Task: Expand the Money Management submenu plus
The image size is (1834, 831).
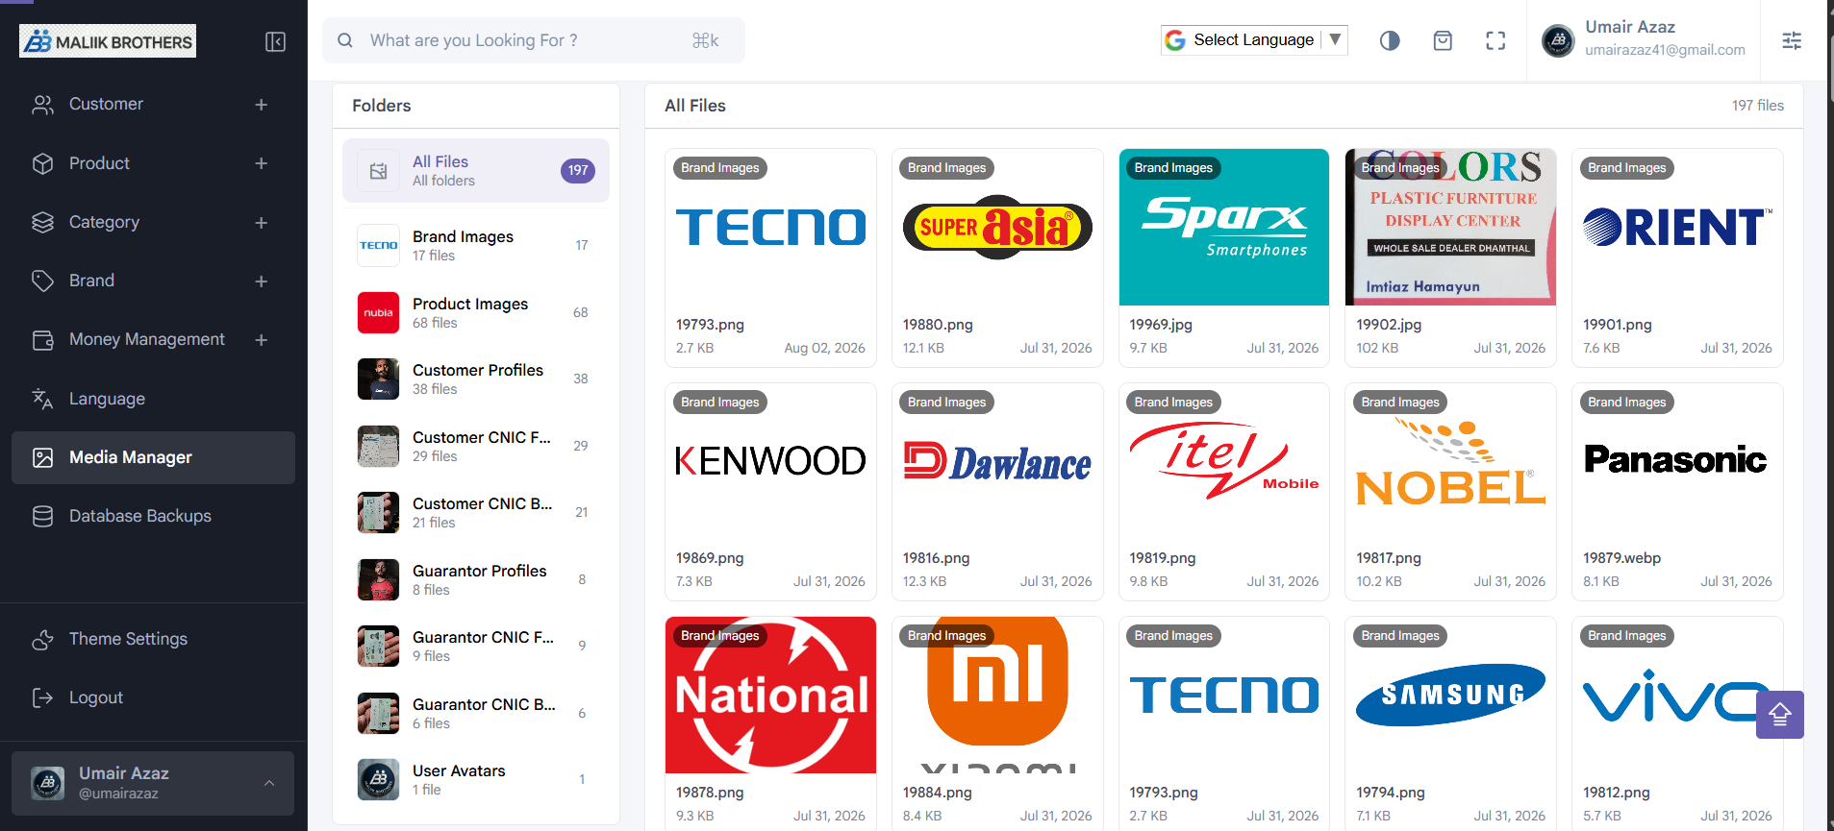Action: (262, 340)
